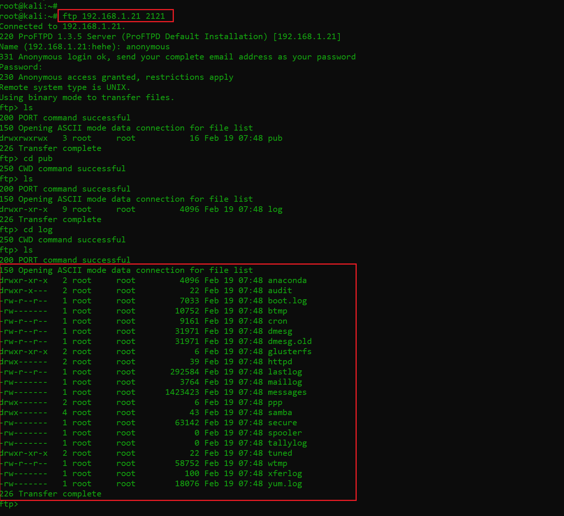Image resolution: width=564 pixels, height=516 pixels.
Task: Click the boot.log file name
Action: [287, 301]
